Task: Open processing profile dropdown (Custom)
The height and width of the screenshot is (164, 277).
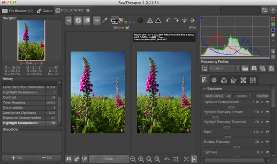Action: tap(224, 68)
